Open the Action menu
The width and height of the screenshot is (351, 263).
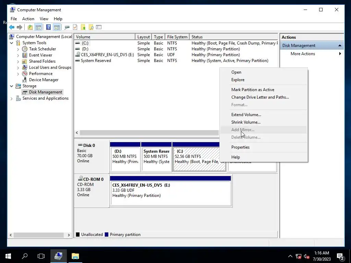28,19
